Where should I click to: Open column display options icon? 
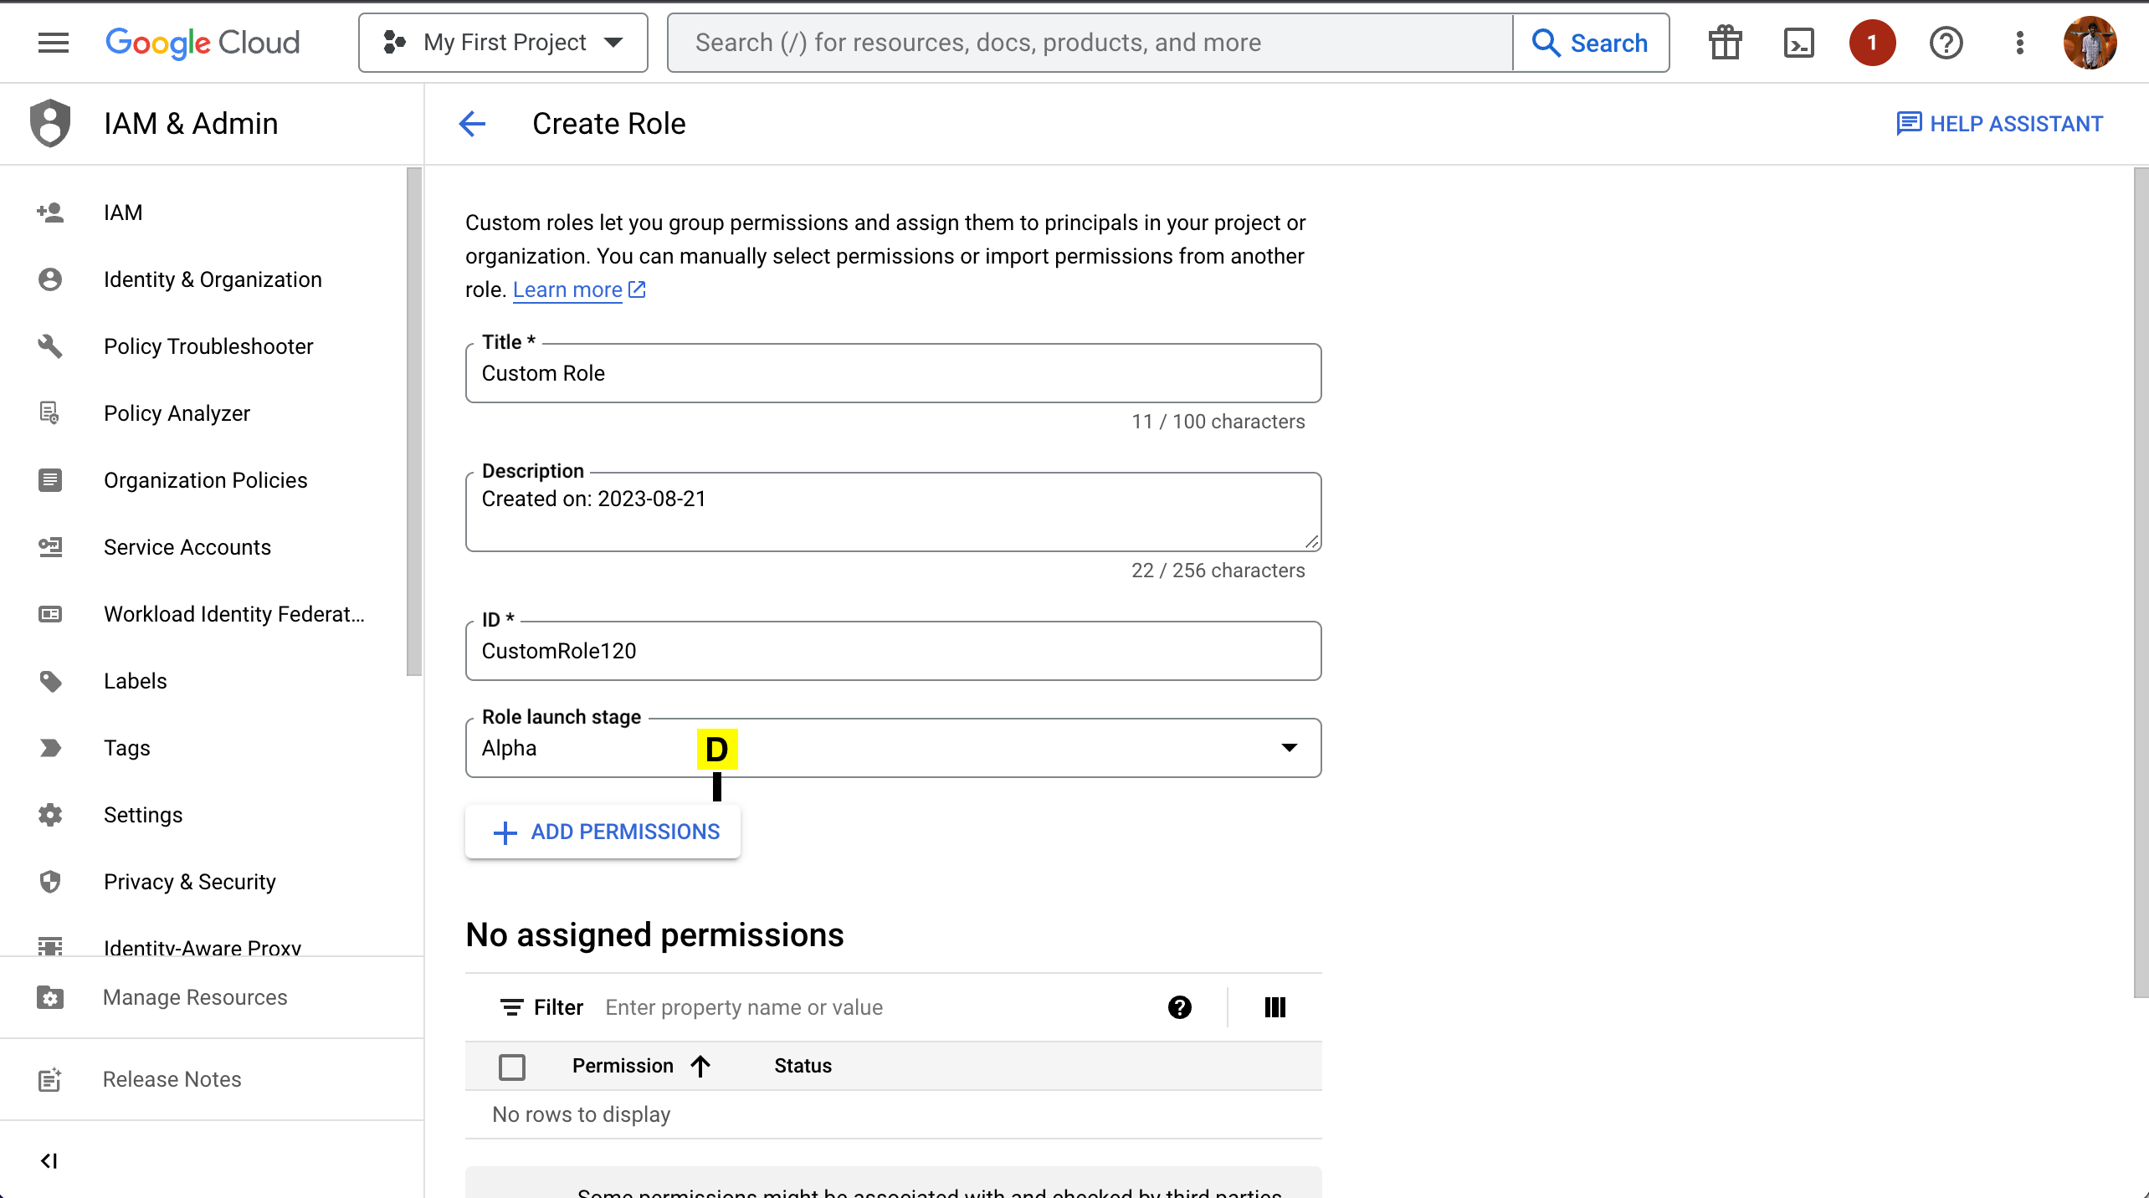click(x=1275, y=1007)
